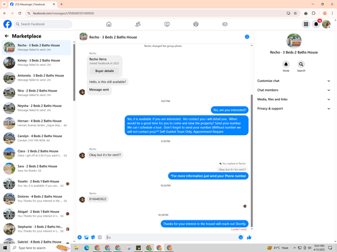The height and width of the screenshot is (252, 337).
Task: Click the phone number message 8166483822
Action: click(x=98, y=199)
